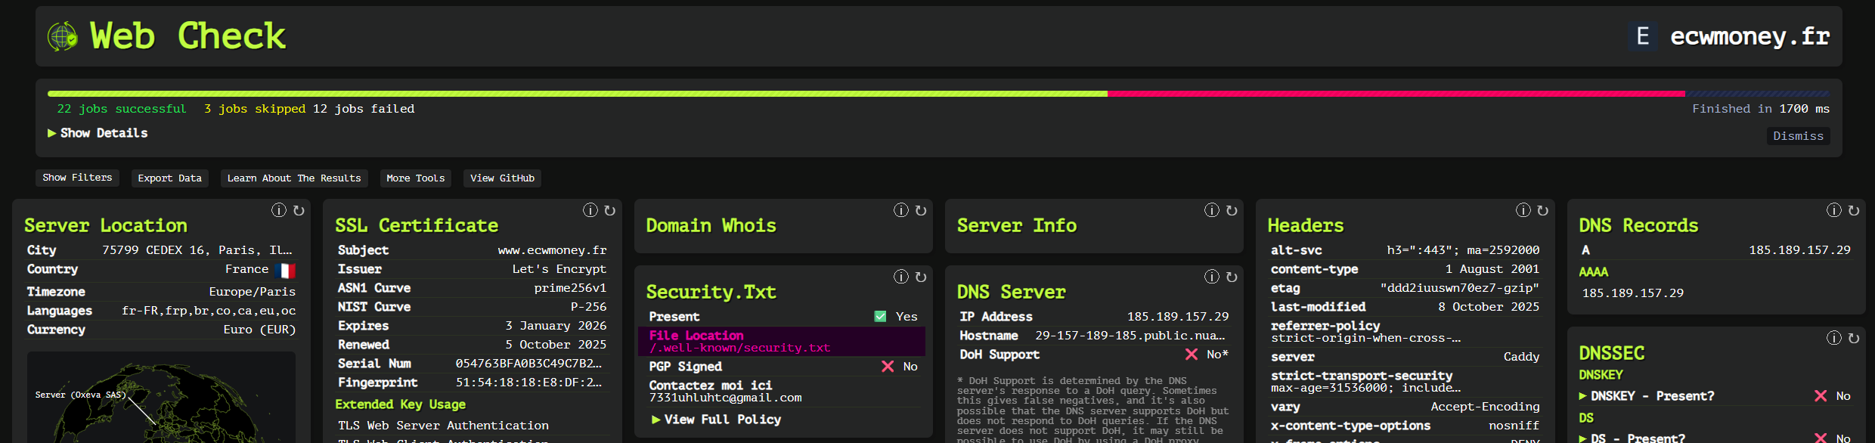The width and height of the screenshot is (1875, 443).
Task: Refresh the Headers card data
Action: pyautogui.click(x=1543, y=210)
